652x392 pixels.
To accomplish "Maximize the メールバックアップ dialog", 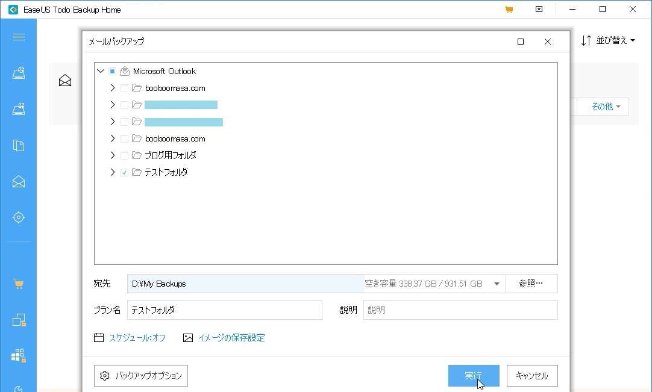I will tap(521, 42).
